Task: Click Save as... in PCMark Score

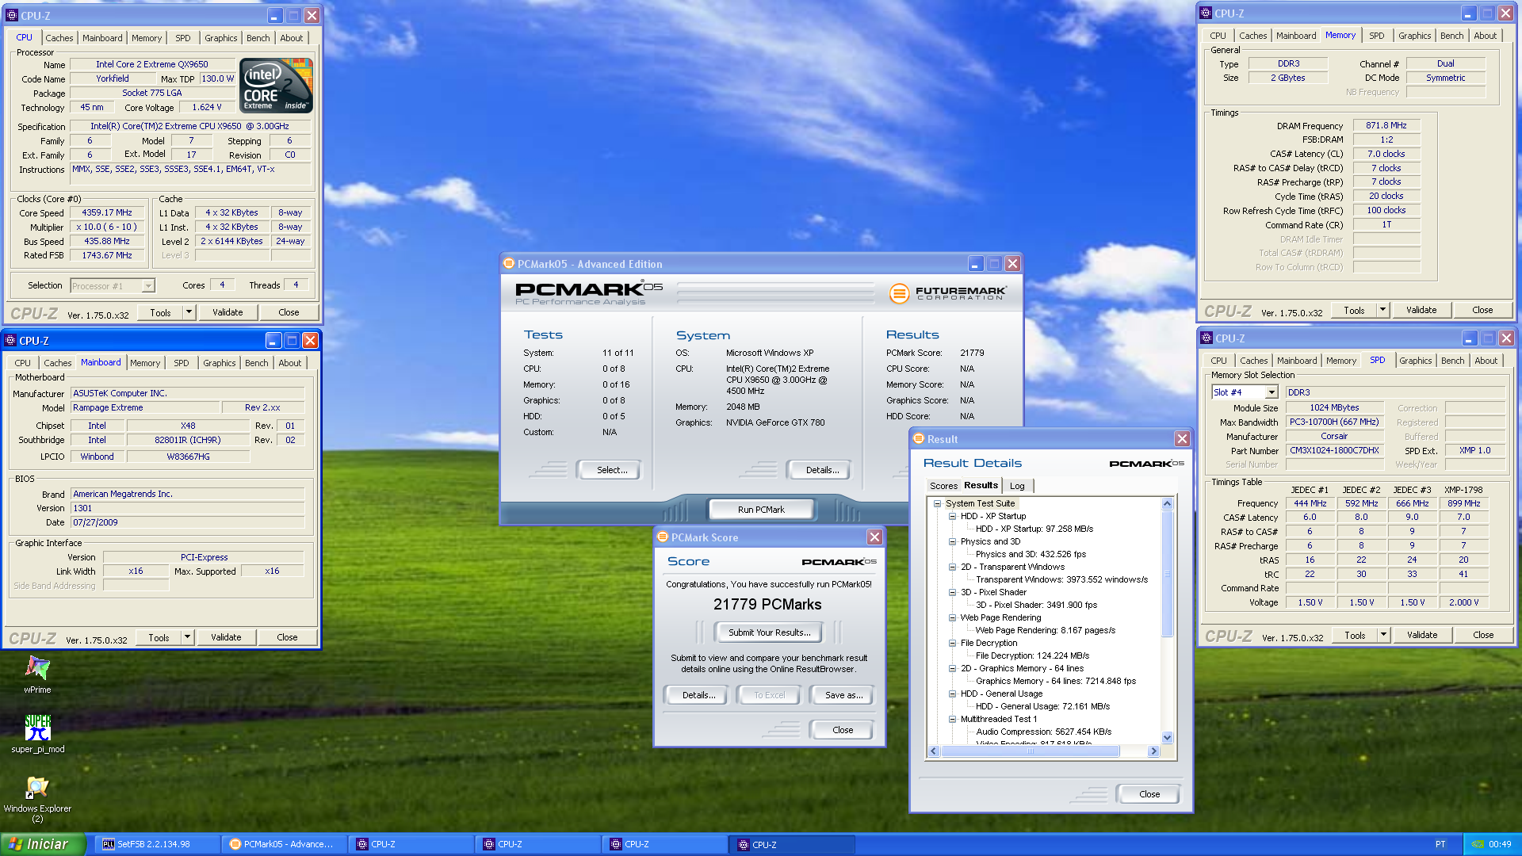Action: [x=843, y=695]
